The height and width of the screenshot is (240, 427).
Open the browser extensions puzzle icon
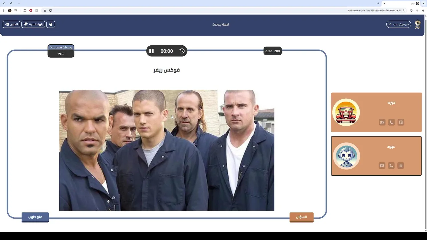(x=25, y=11)
